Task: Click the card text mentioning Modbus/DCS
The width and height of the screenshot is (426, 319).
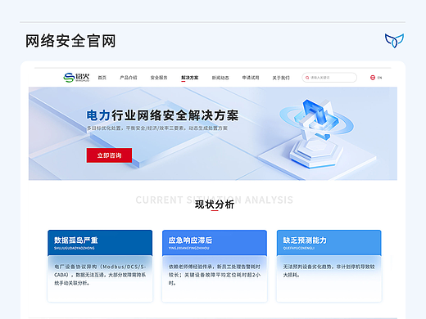Action: tap(100, 275)
